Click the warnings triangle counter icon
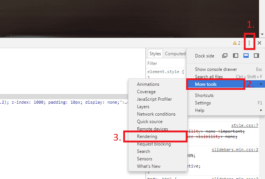This screenshot has height=179, width=265. click(235, 43)
